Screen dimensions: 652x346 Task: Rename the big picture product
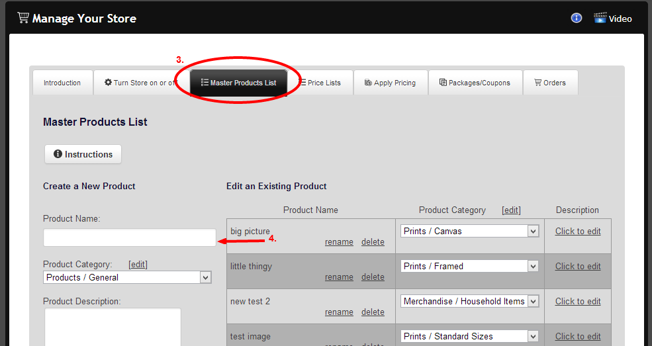pyautogui.click(x=339, y=242)
